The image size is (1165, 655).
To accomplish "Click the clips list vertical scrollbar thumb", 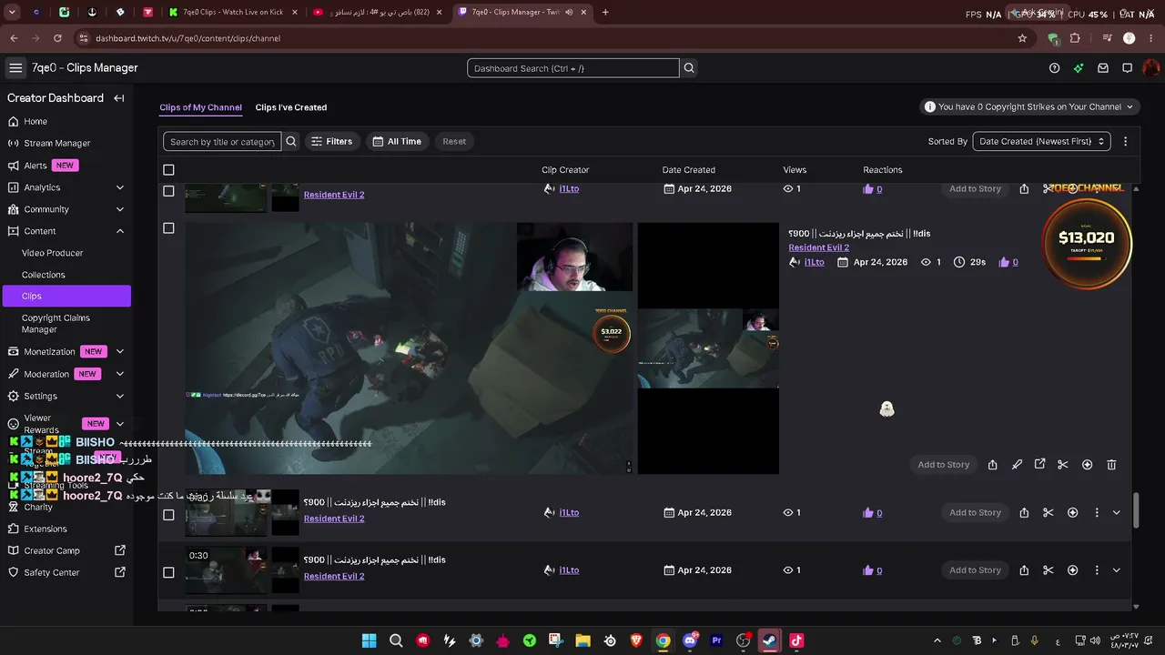I will tap(1136, 510).
